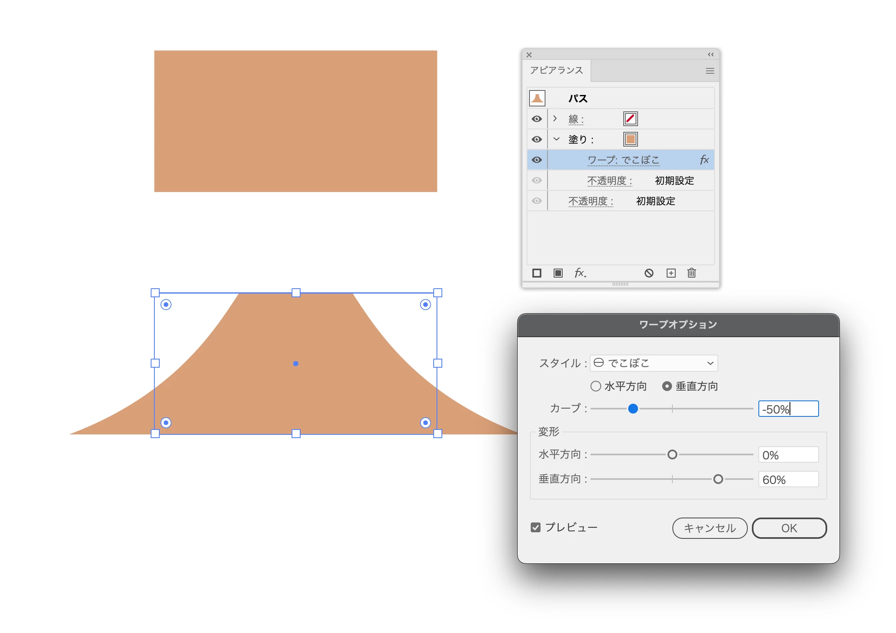Click the Clear Appearance icon
The image size is (896, 633).
649,273
